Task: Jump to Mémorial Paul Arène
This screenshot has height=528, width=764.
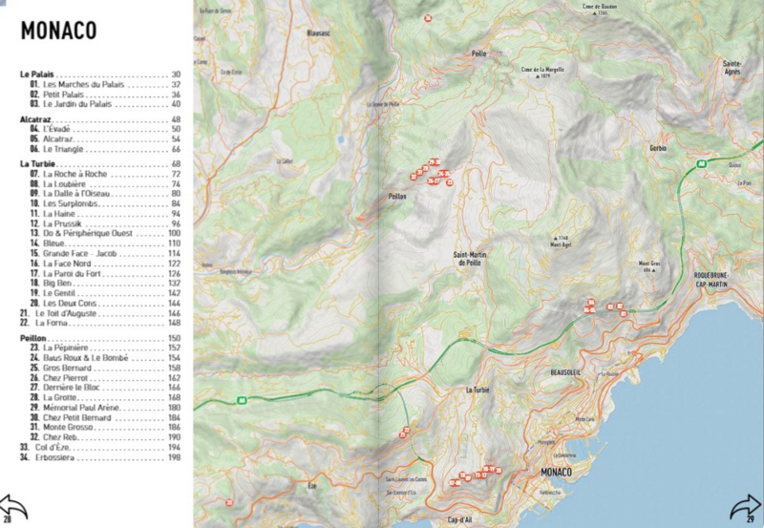Action: pos(105,407)
